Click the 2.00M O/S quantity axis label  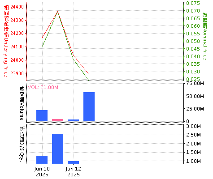pyautogui.click(x=193, y=144)
